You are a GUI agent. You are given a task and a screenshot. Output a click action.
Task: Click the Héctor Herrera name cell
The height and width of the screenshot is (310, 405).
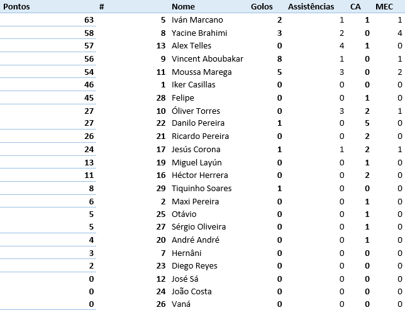pyautogui.click(x=200, y=175)
